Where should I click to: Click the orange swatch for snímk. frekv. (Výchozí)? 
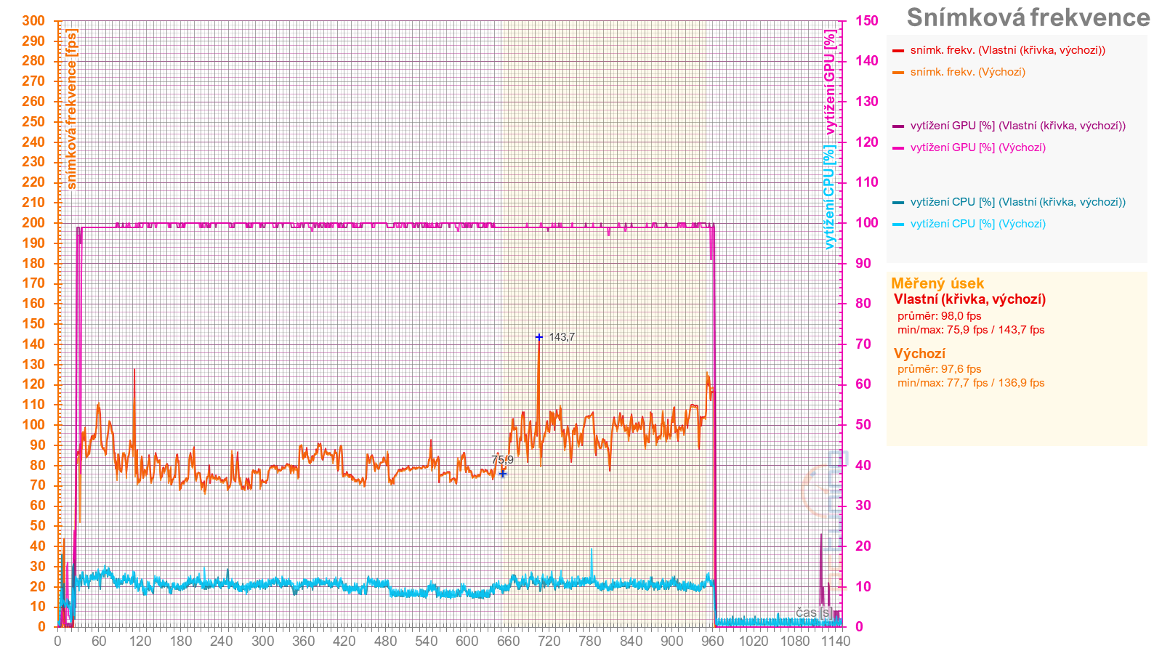(898, 73)
